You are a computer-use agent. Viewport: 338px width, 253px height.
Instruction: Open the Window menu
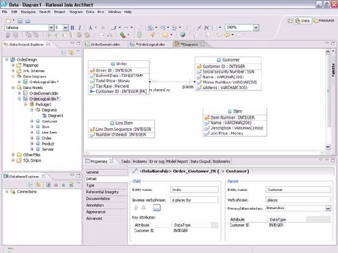pos(114,11)
